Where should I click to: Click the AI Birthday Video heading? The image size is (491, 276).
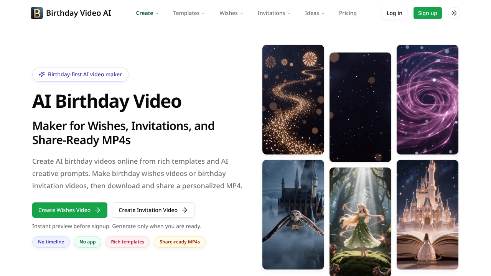click(107, 102)
